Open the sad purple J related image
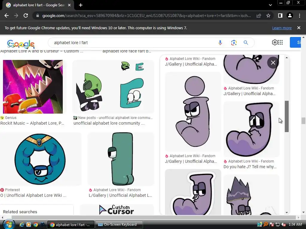 pos(251,129)
